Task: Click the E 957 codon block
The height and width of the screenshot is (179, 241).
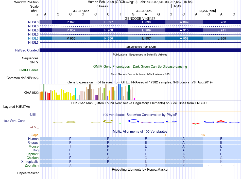Action: [146, 39]
